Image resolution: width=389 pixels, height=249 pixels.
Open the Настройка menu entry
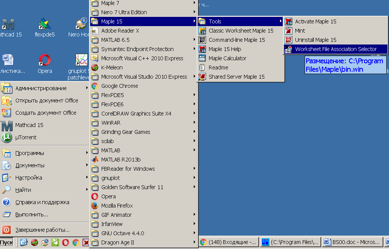click(45, 178)
